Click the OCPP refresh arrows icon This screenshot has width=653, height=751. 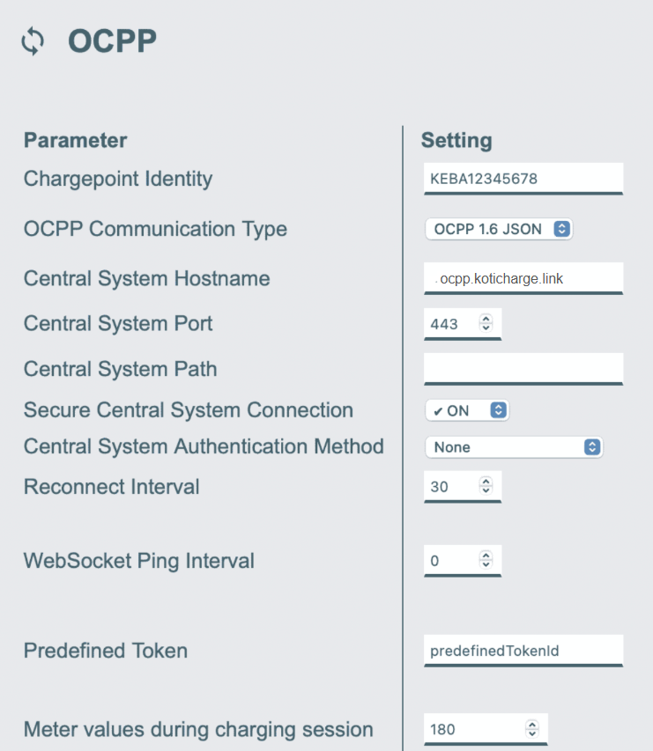click(33, 41)
